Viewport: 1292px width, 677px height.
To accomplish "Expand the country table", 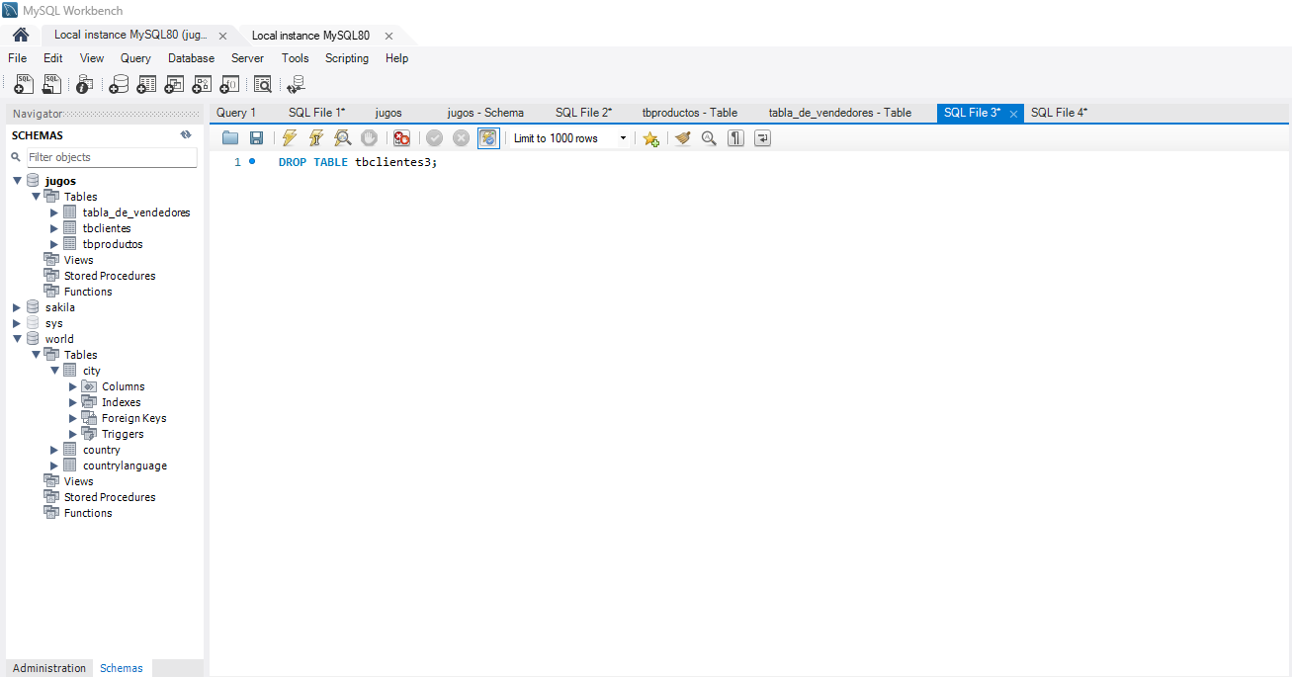I will (x=54, y=450).
